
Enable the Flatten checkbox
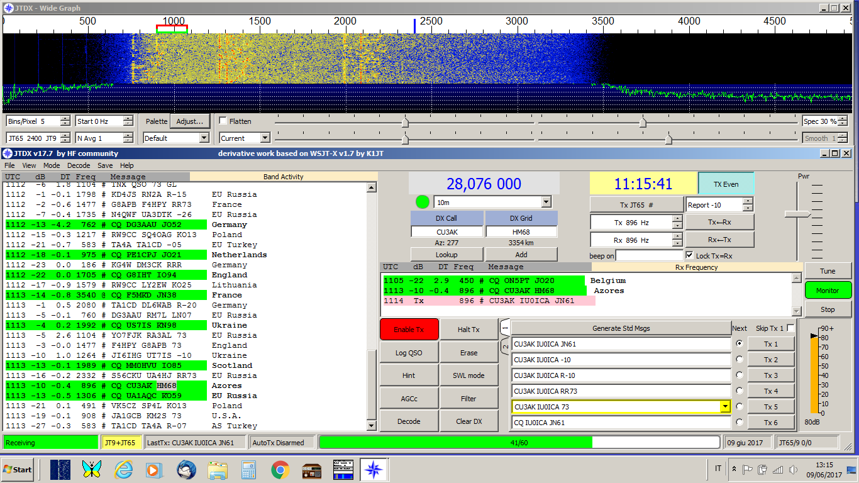pyautogui.click(x=223, y=121)
